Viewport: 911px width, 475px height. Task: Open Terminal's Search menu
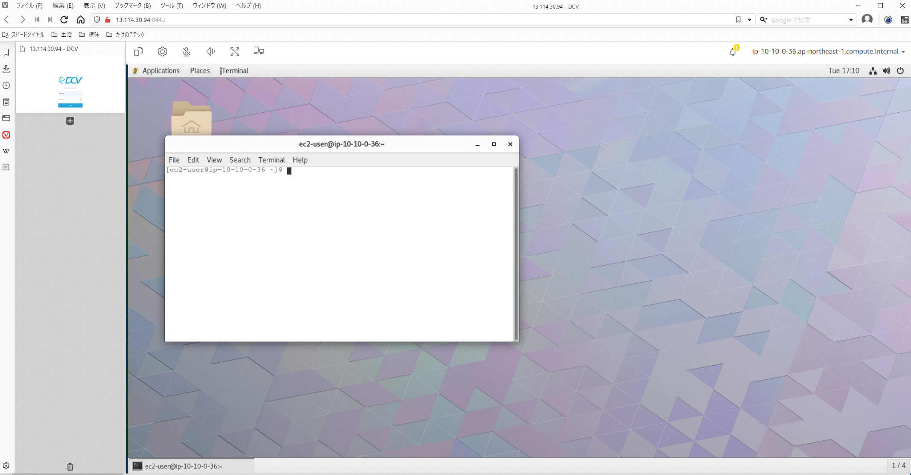coord(240,160)
